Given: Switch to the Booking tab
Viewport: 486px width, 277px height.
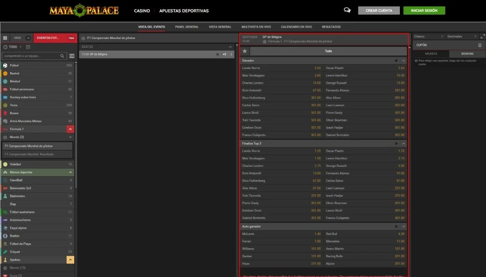Looking at the screenshot, I should [467, 54].
